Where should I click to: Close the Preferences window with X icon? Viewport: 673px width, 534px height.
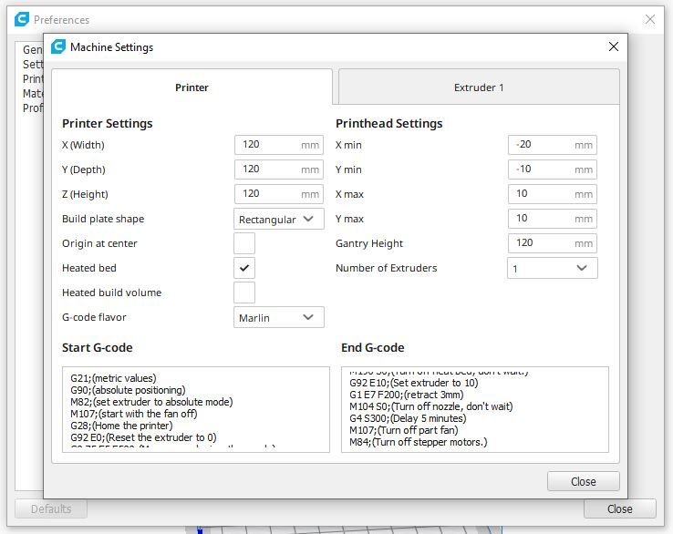(x=650, y=19)
